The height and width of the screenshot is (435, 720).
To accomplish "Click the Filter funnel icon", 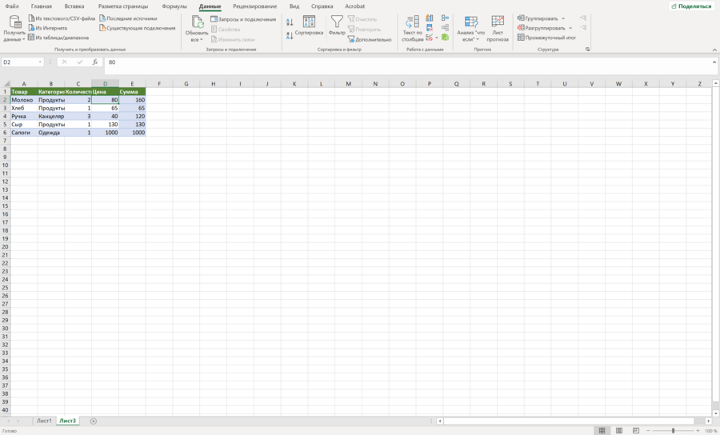I will coord(337,22).
